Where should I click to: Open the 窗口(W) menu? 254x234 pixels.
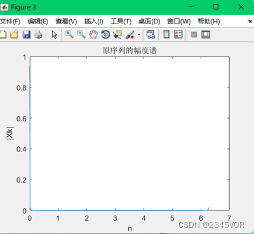pos(179,22)
